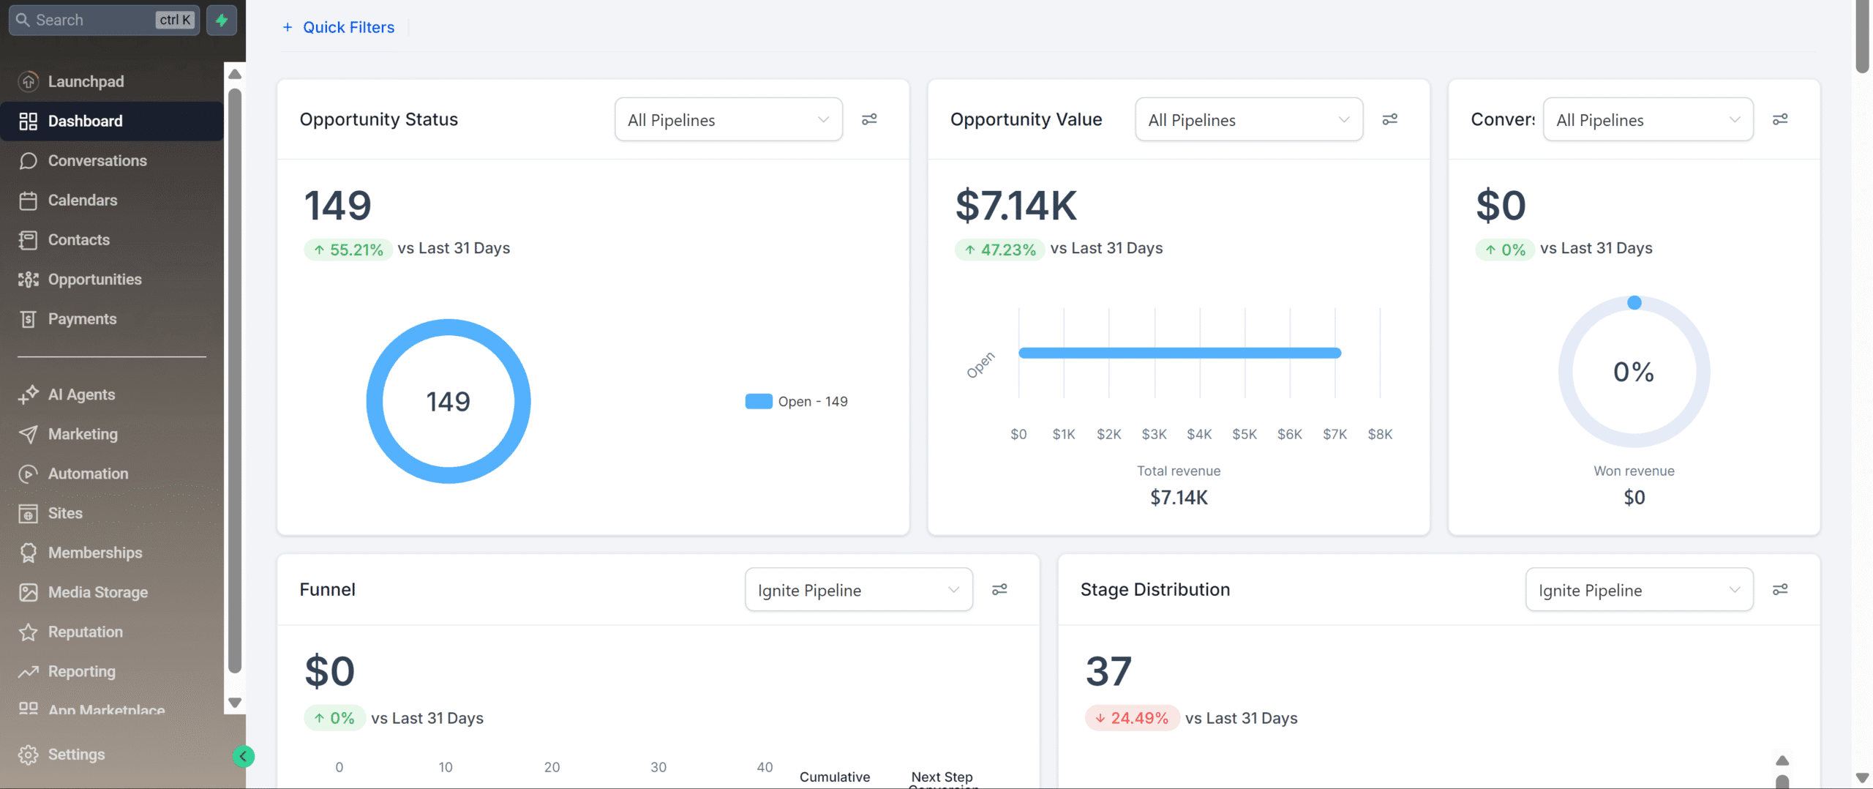Click the Funnel widget filter settings icon
1873x789 pixels.
coord(999,590)
